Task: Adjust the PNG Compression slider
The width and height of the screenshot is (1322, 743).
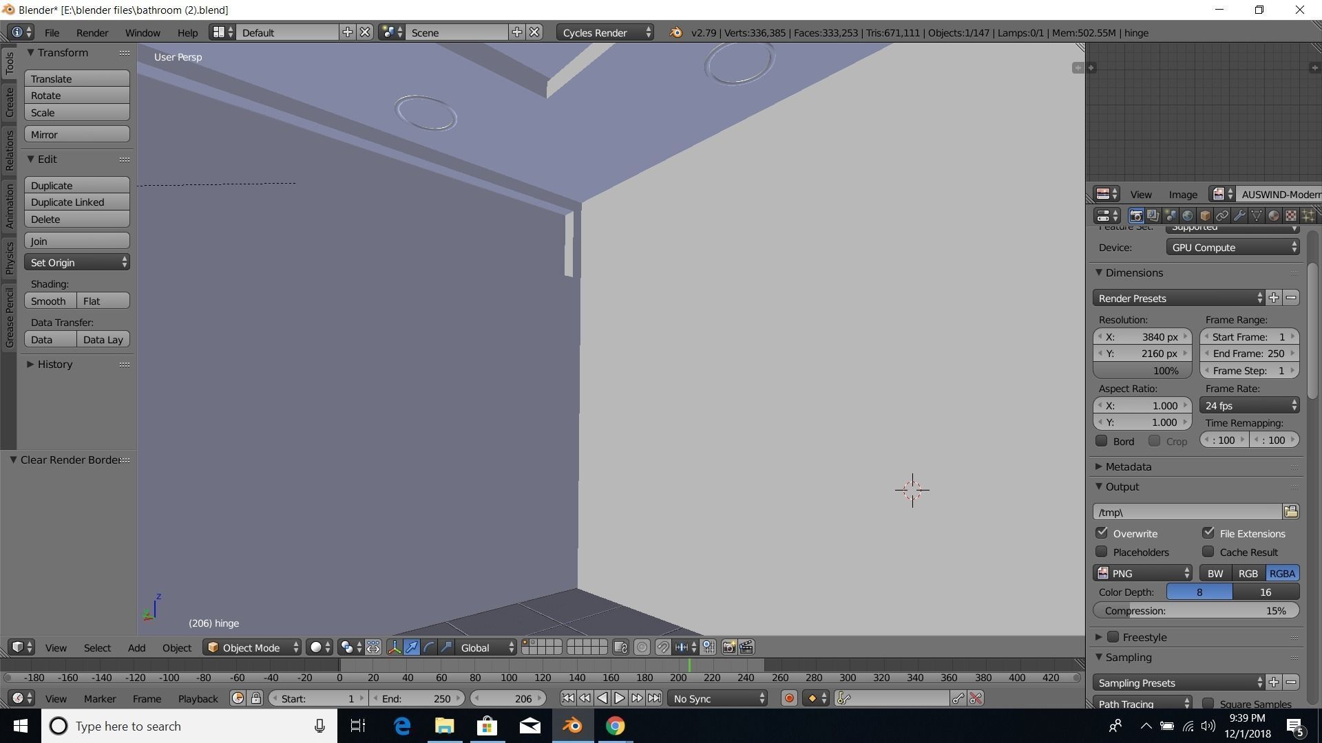Action: (1195, 611)
